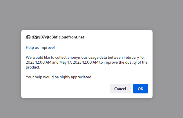Click the cloudfront.net part of the domain
The width and height of the screenshot is (183, 118).
[x=71, y=37]
